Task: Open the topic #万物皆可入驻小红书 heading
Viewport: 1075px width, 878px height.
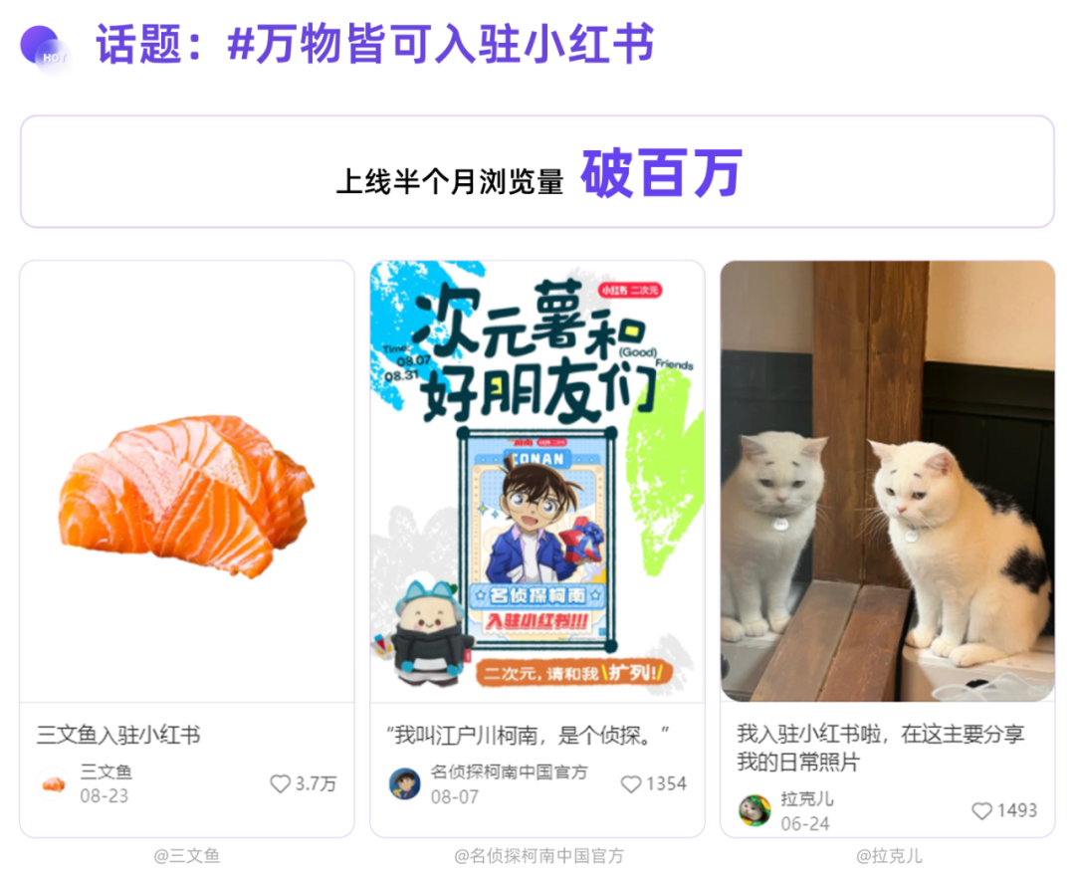Action: pos(375,45)
